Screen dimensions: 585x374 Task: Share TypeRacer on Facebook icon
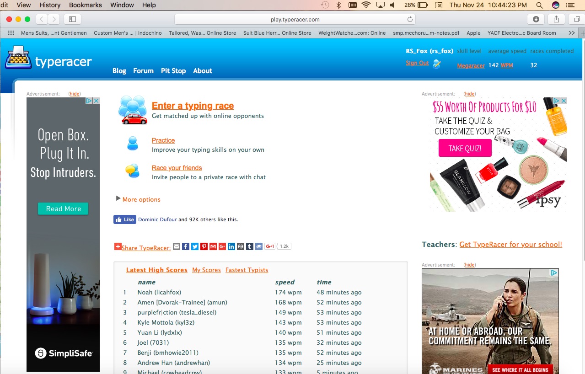coord(186,246)
